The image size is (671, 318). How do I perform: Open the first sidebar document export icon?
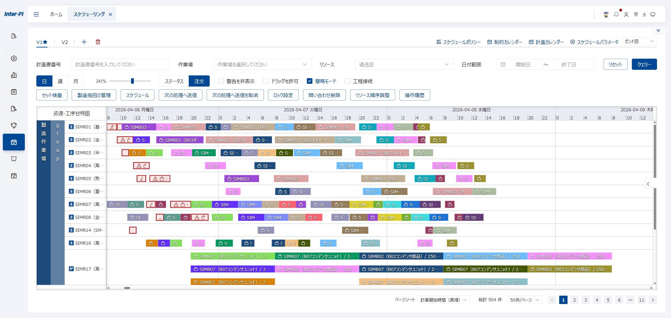click(x=14, y=36)
